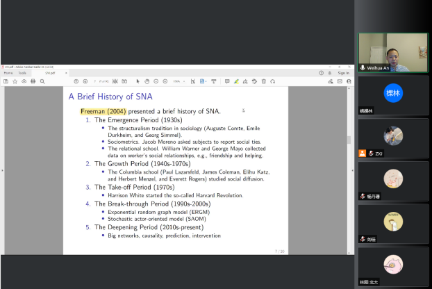Click the stamp tool icon
The image size is (432, 289).
point(254,81)
